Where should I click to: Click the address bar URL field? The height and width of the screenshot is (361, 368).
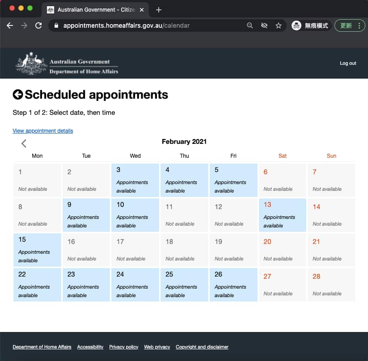pyautogui.click(x=152, y=25)
